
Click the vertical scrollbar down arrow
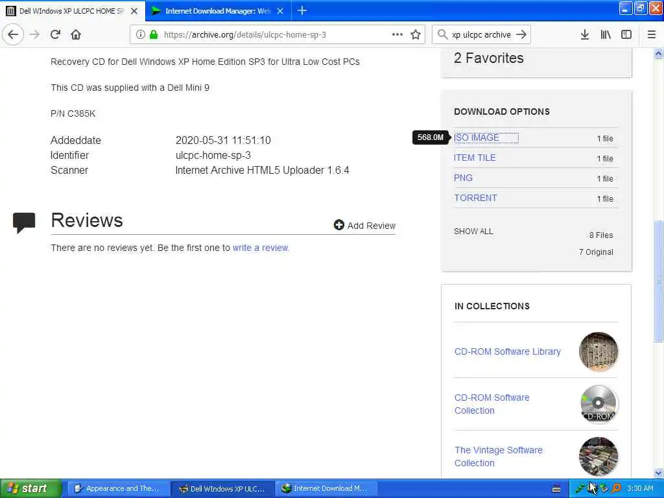click(x=659, y=473)
